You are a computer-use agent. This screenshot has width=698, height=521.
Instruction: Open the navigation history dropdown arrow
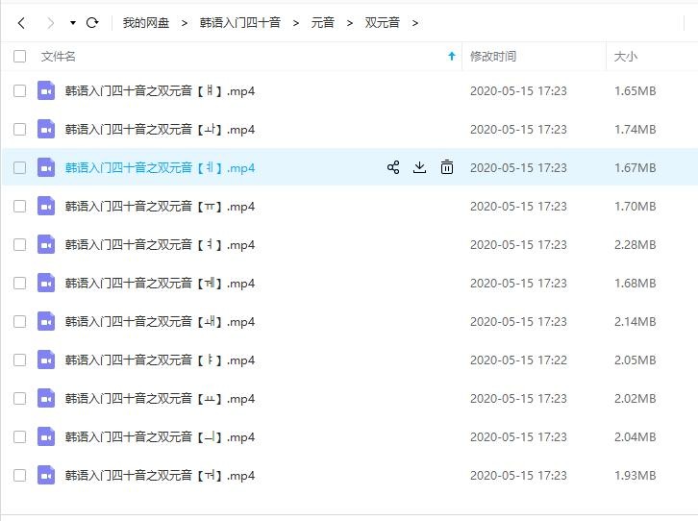tap(73, 23)
